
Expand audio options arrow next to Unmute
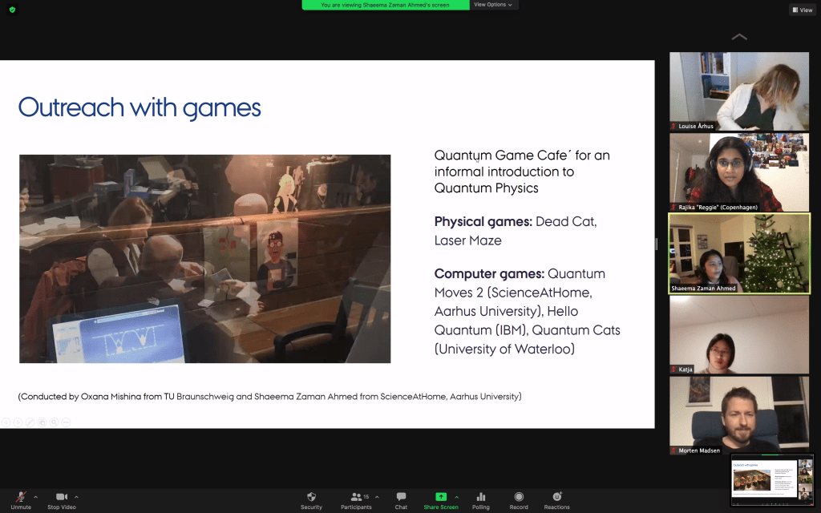36,497
